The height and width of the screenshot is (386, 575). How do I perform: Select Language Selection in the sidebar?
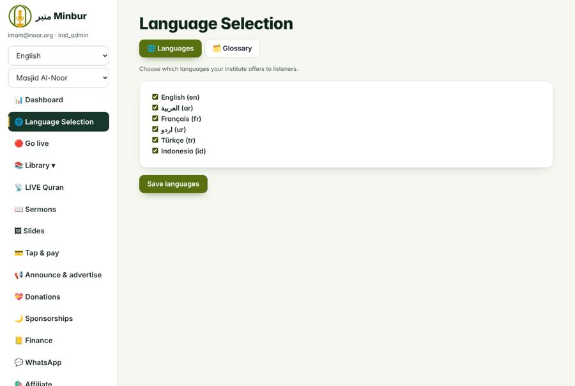[59, 122]
